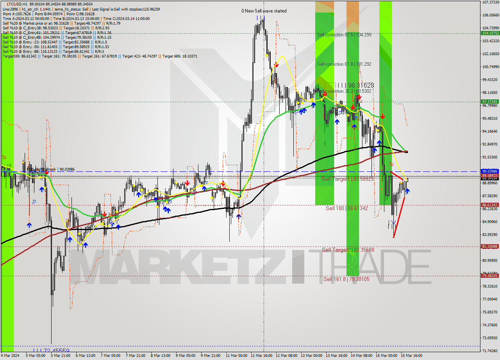This screenshot has height=360, width=500.
Task: Click the 92.84240 price axis value
Action: pos(490,144)
